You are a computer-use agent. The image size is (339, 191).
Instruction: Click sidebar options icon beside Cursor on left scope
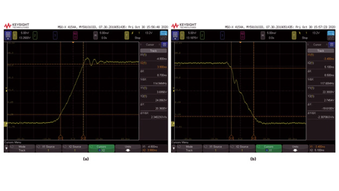pyautogui.click(x=164, y=45)
